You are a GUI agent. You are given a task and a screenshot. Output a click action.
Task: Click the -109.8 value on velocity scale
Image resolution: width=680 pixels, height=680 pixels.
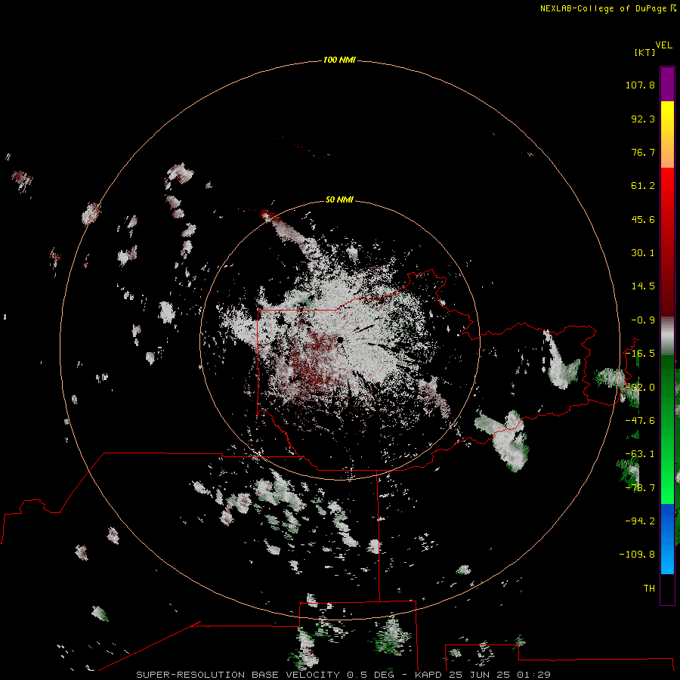[637, 555]
